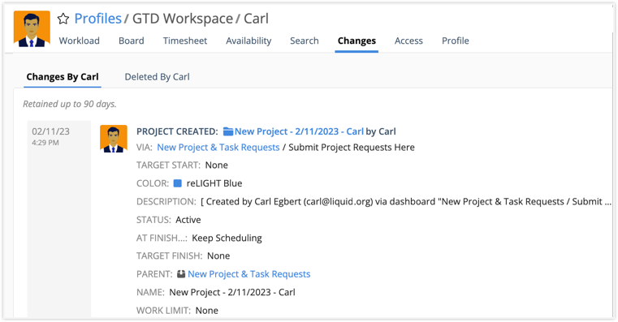
Task: Open New Project - 2/11/2023 - Carl link
Action: (x=299, y=131)
